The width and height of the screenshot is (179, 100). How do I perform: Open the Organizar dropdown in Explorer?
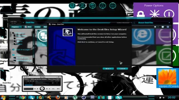[16, 27]
